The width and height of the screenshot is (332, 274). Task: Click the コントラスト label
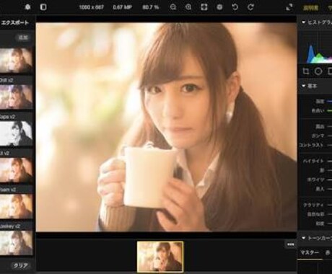click(311, 145)
